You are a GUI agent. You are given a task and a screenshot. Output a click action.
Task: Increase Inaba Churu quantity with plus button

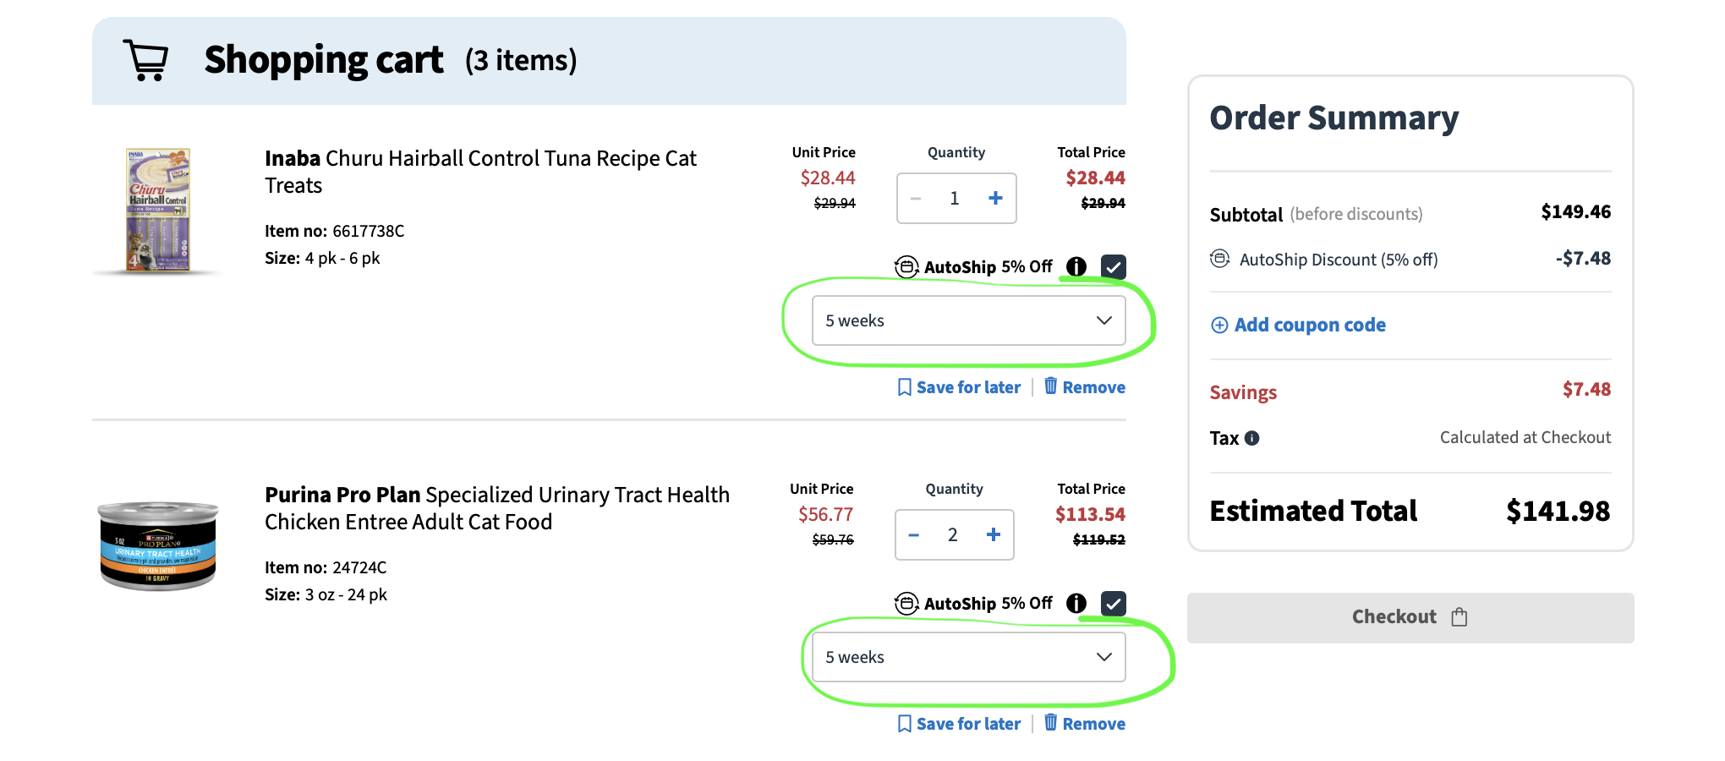[x=995, y=198]
